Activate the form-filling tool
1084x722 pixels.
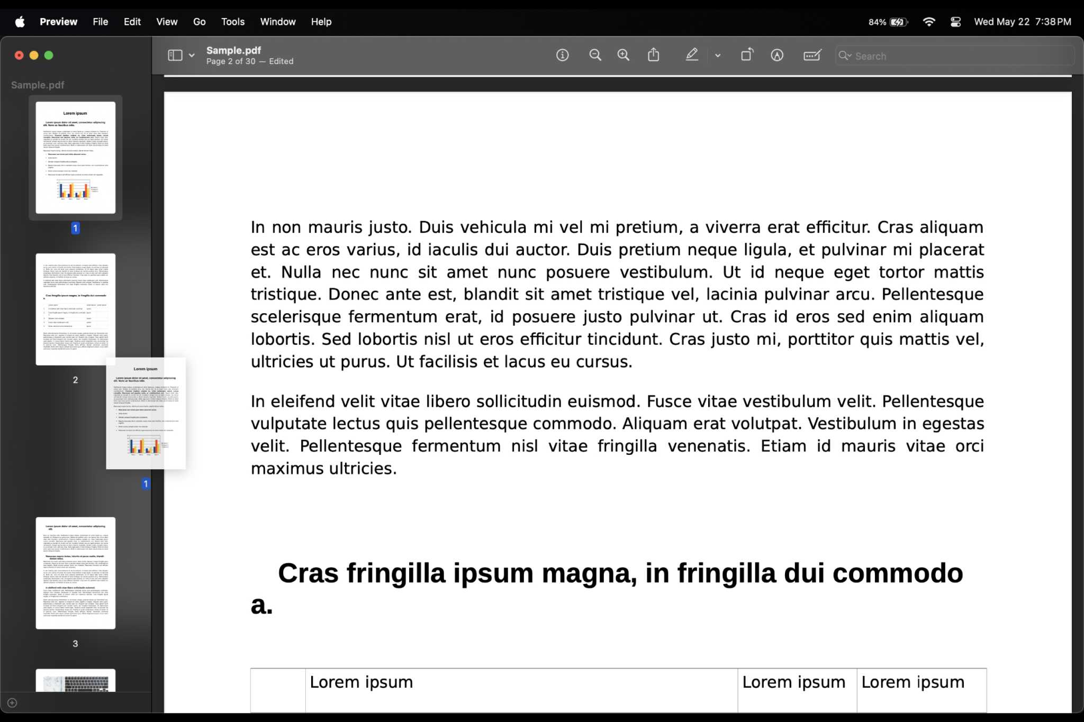[x=812, y=55]
